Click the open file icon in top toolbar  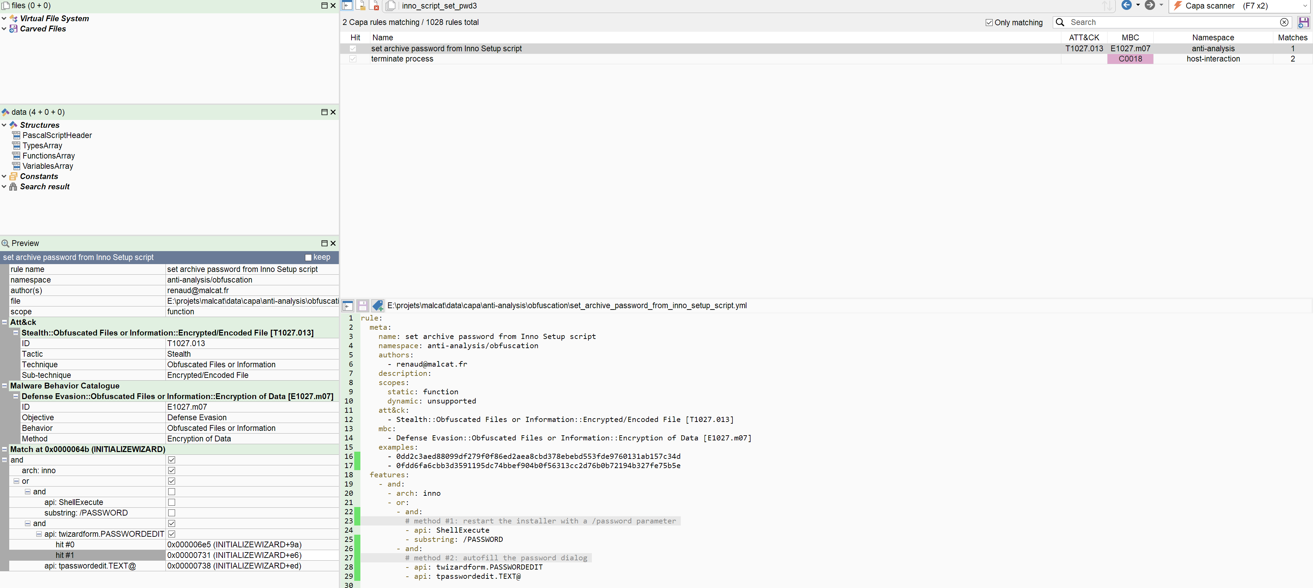[361, 5]
